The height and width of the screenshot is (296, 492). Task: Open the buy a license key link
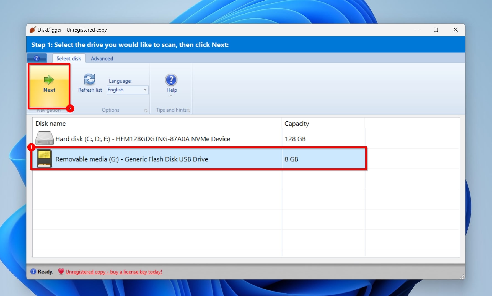click(114, 272)
